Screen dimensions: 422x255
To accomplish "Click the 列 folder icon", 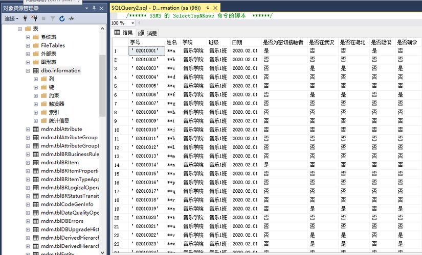I will (44, 79).
